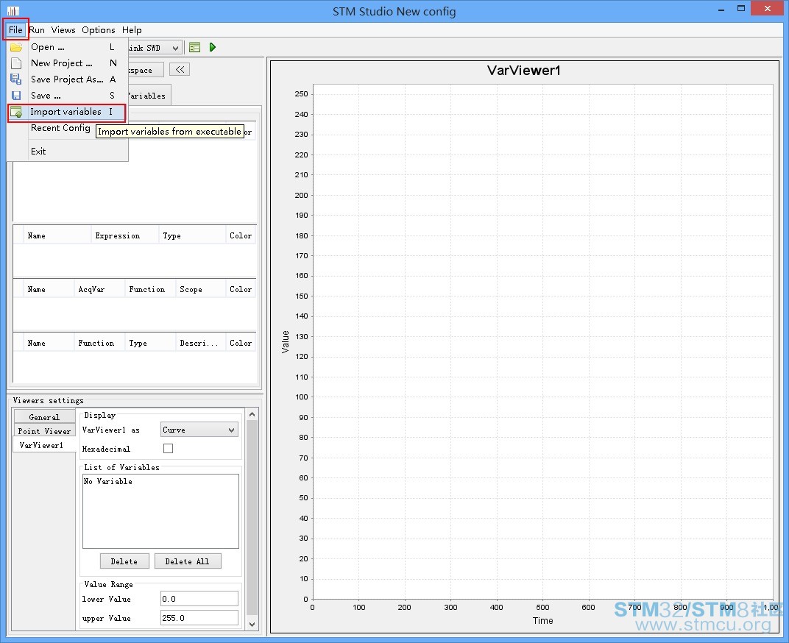Open the Help menu
This screenshot has height=643, width=789.
pos(132,29)
